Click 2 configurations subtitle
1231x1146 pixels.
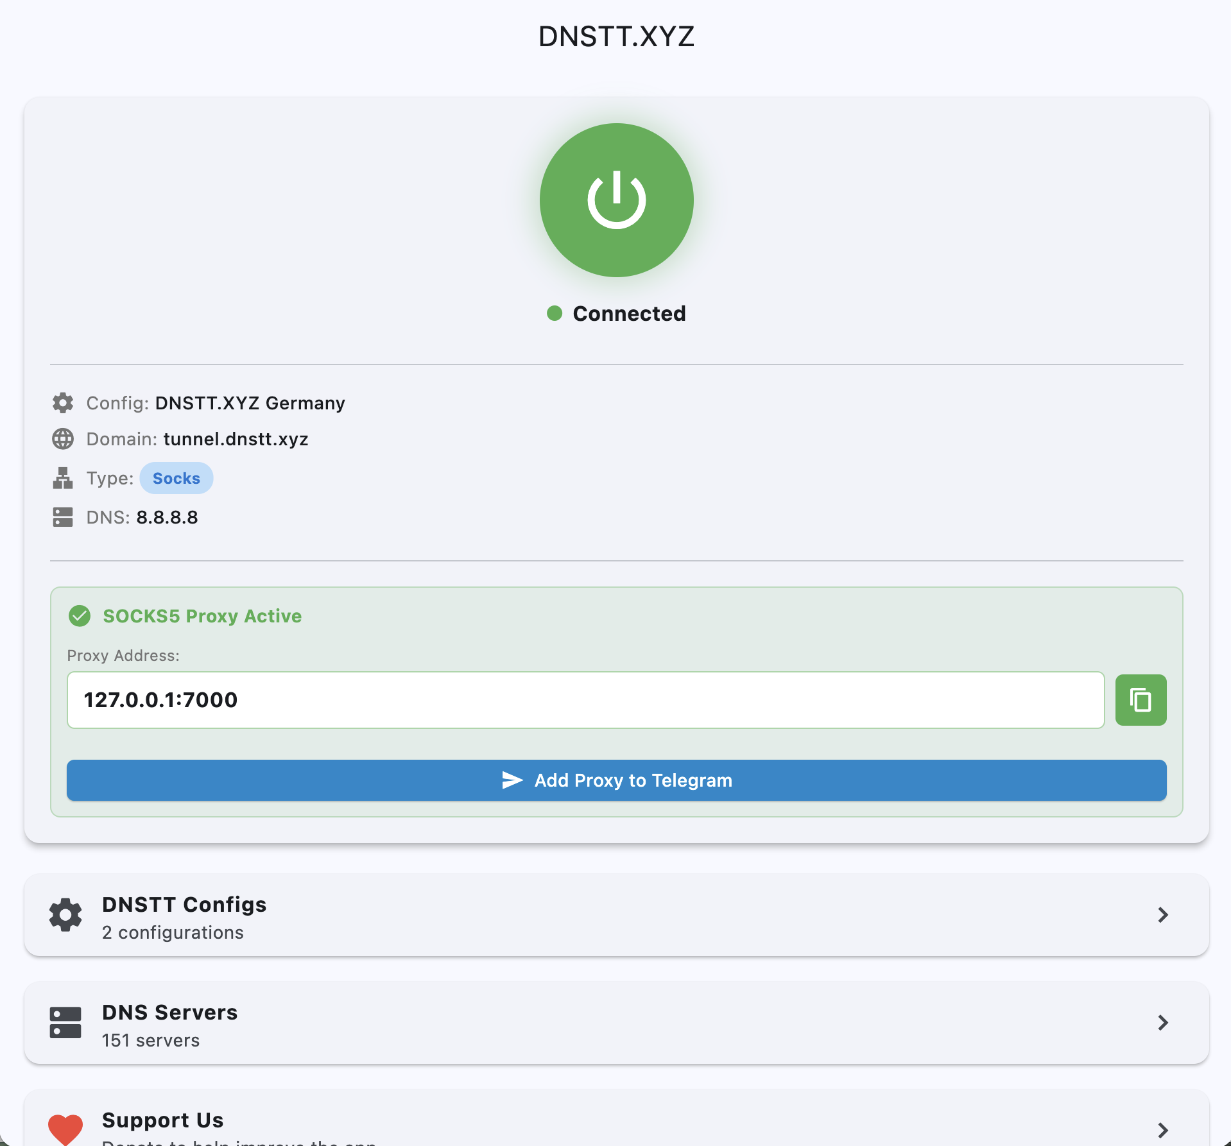click(x=173, y=932)
